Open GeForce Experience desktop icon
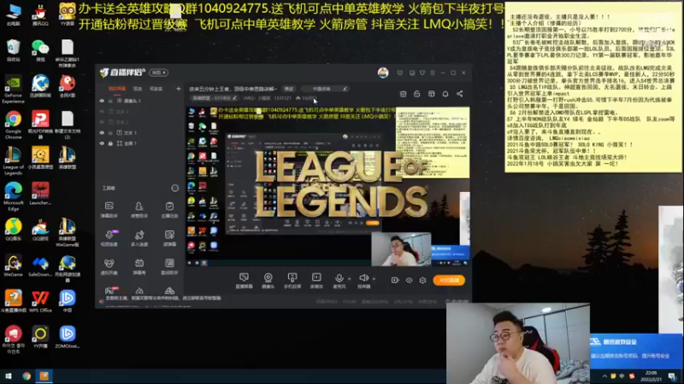684x384 pixels. pyautogui.click(x=14, y=89)
